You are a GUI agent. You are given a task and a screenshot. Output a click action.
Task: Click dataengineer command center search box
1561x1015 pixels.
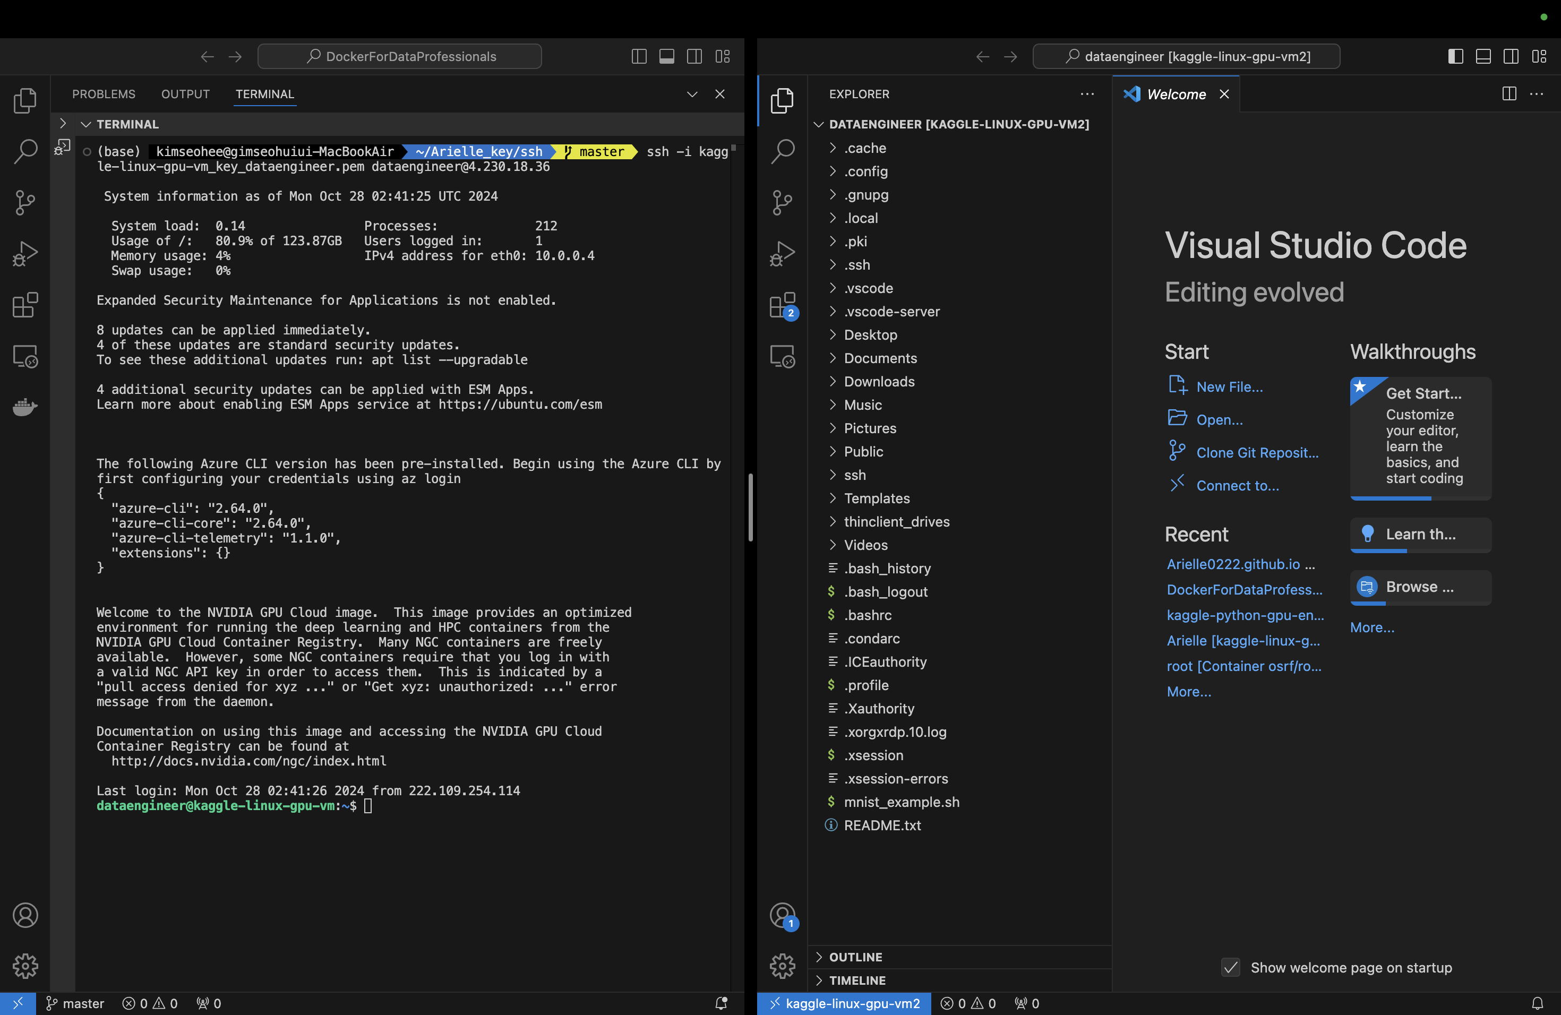[1186, 56]
